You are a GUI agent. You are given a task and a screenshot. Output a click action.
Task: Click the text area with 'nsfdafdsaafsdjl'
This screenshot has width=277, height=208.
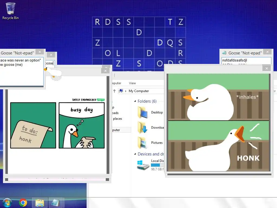point(246,61)
